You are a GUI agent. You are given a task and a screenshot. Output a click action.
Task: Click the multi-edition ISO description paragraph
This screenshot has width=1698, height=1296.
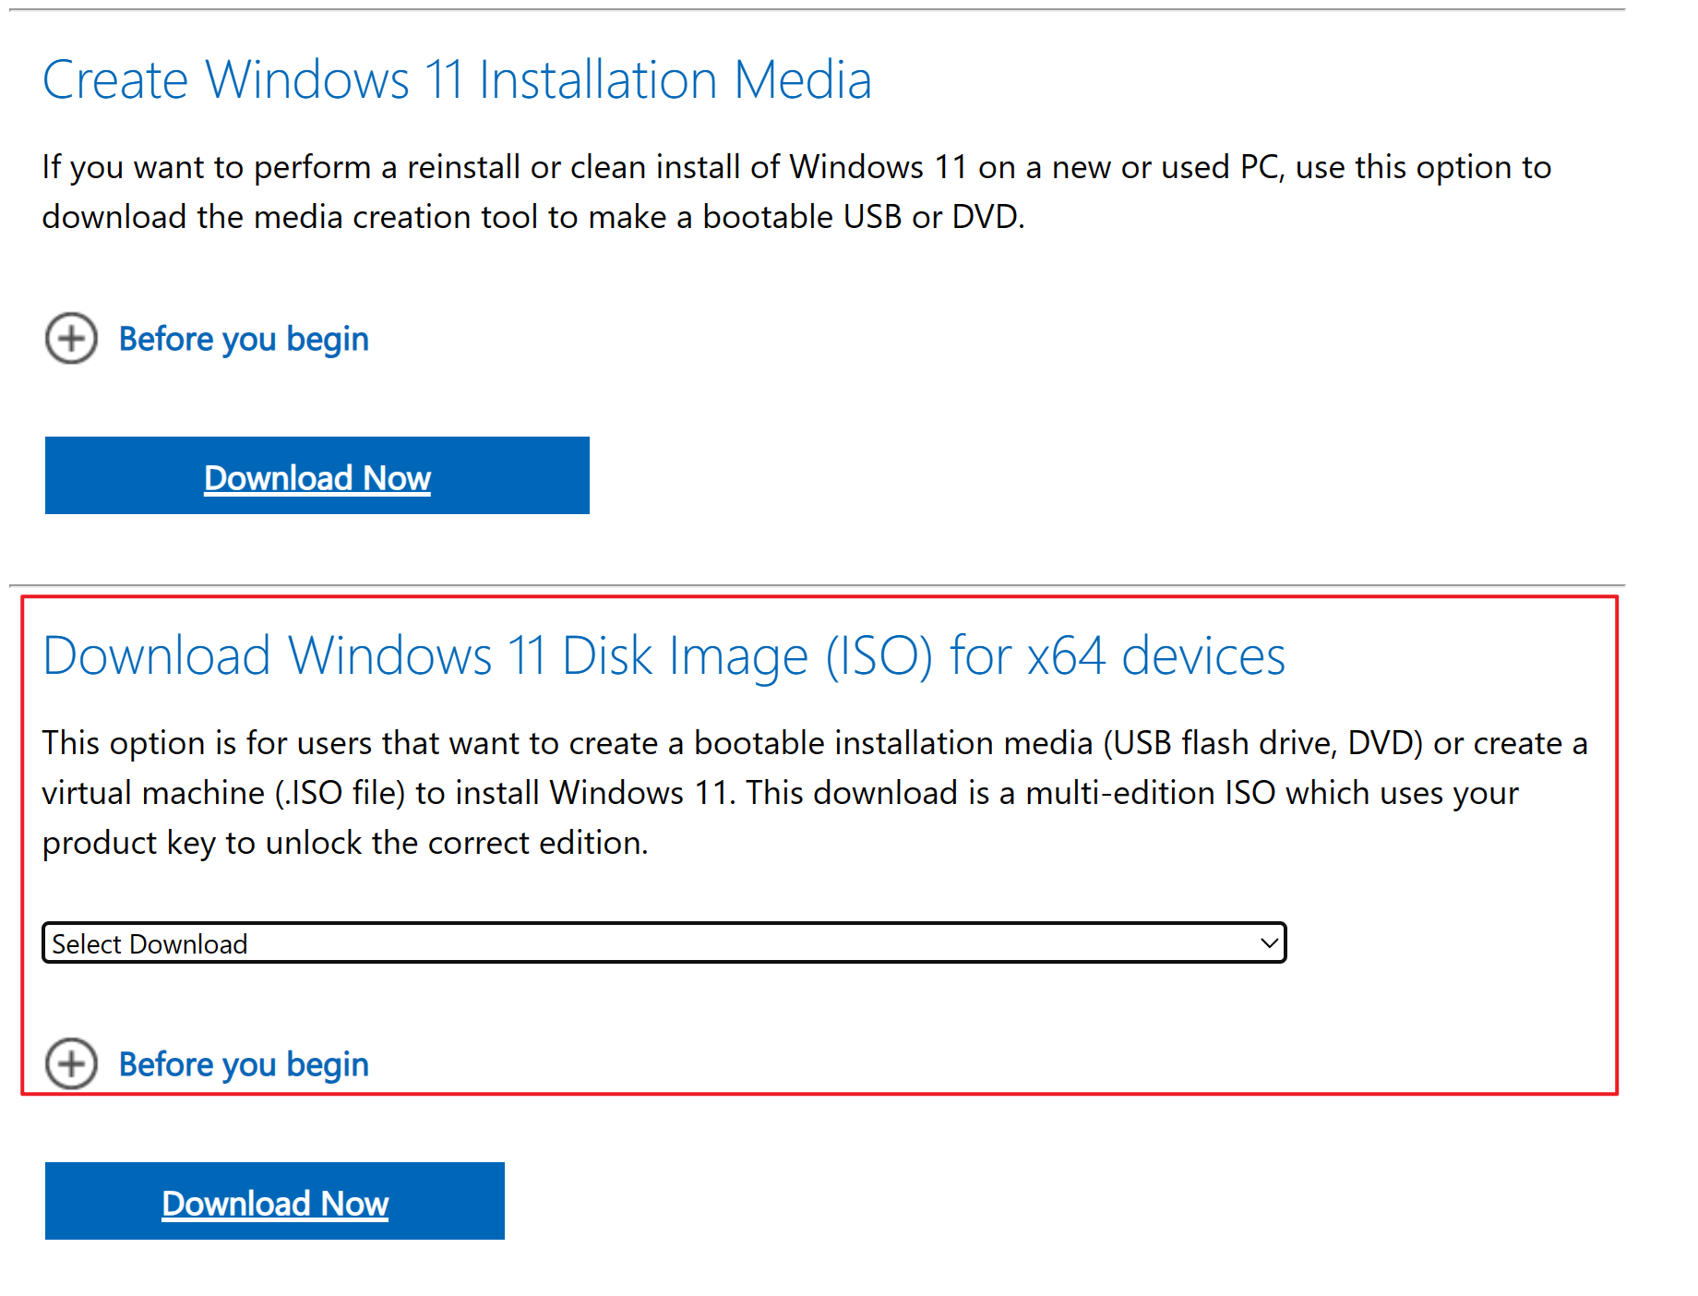pos(812,792)
